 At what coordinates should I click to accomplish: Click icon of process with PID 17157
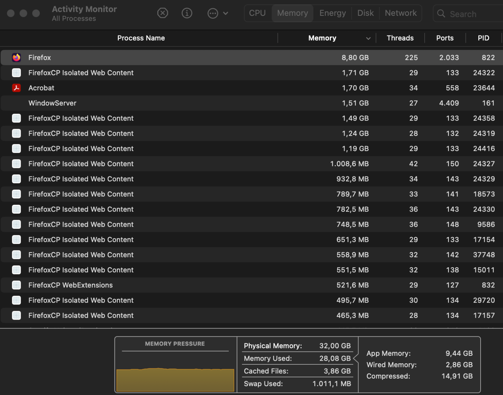pos(16,315)
